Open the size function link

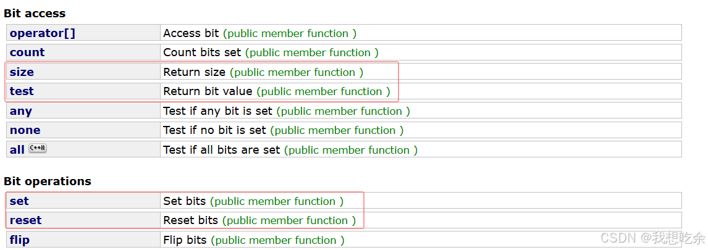22,72
